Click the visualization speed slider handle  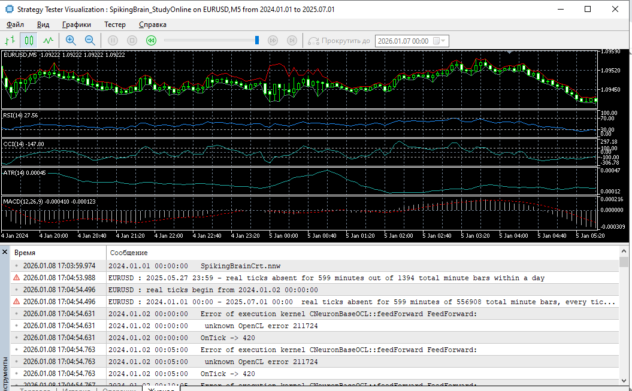click(x=257, y=40)
